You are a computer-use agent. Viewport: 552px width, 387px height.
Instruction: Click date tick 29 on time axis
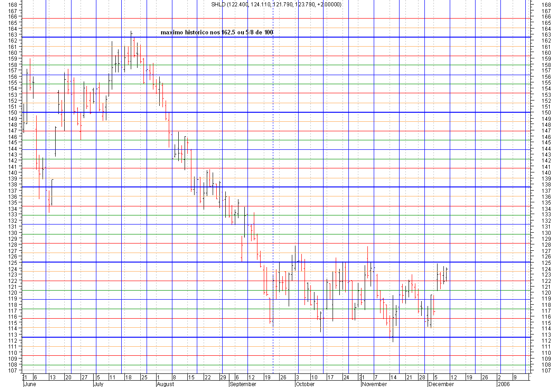223,377
